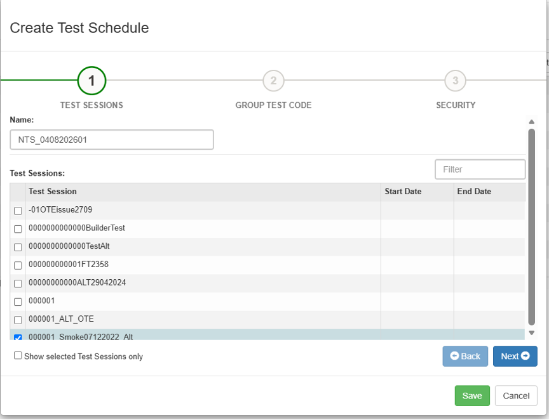Click the scrollbar down arrow

pyautogui.click(x=531, y=333)
